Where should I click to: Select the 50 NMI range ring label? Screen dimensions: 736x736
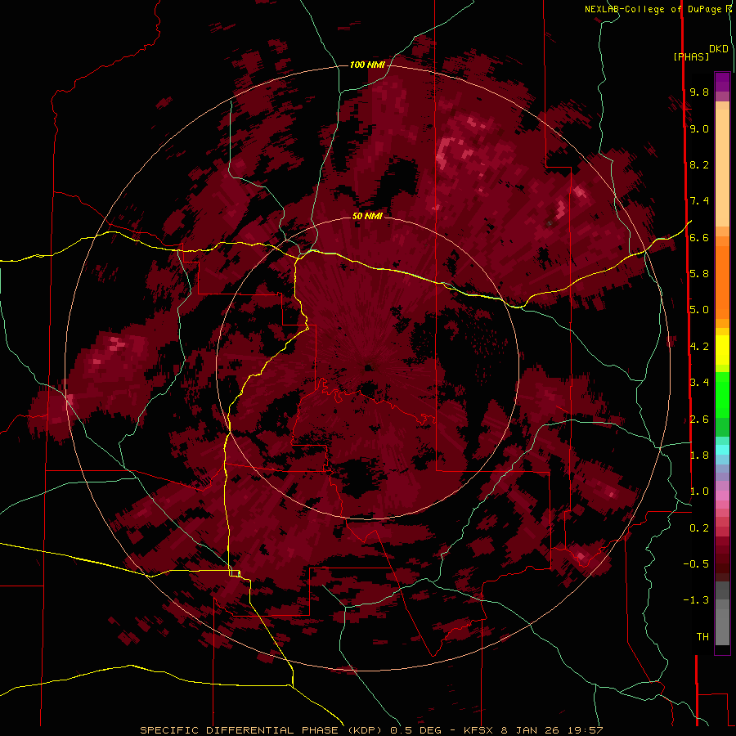tap(367, 216)
